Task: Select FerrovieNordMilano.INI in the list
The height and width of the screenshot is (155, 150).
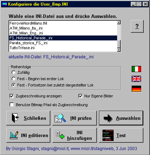Action: [63, 23]
